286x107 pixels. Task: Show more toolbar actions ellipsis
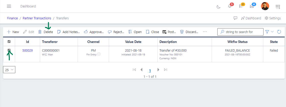point(205,32)
